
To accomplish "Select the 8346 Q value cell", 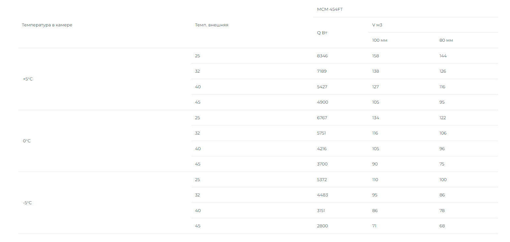I will pos(322,56).
